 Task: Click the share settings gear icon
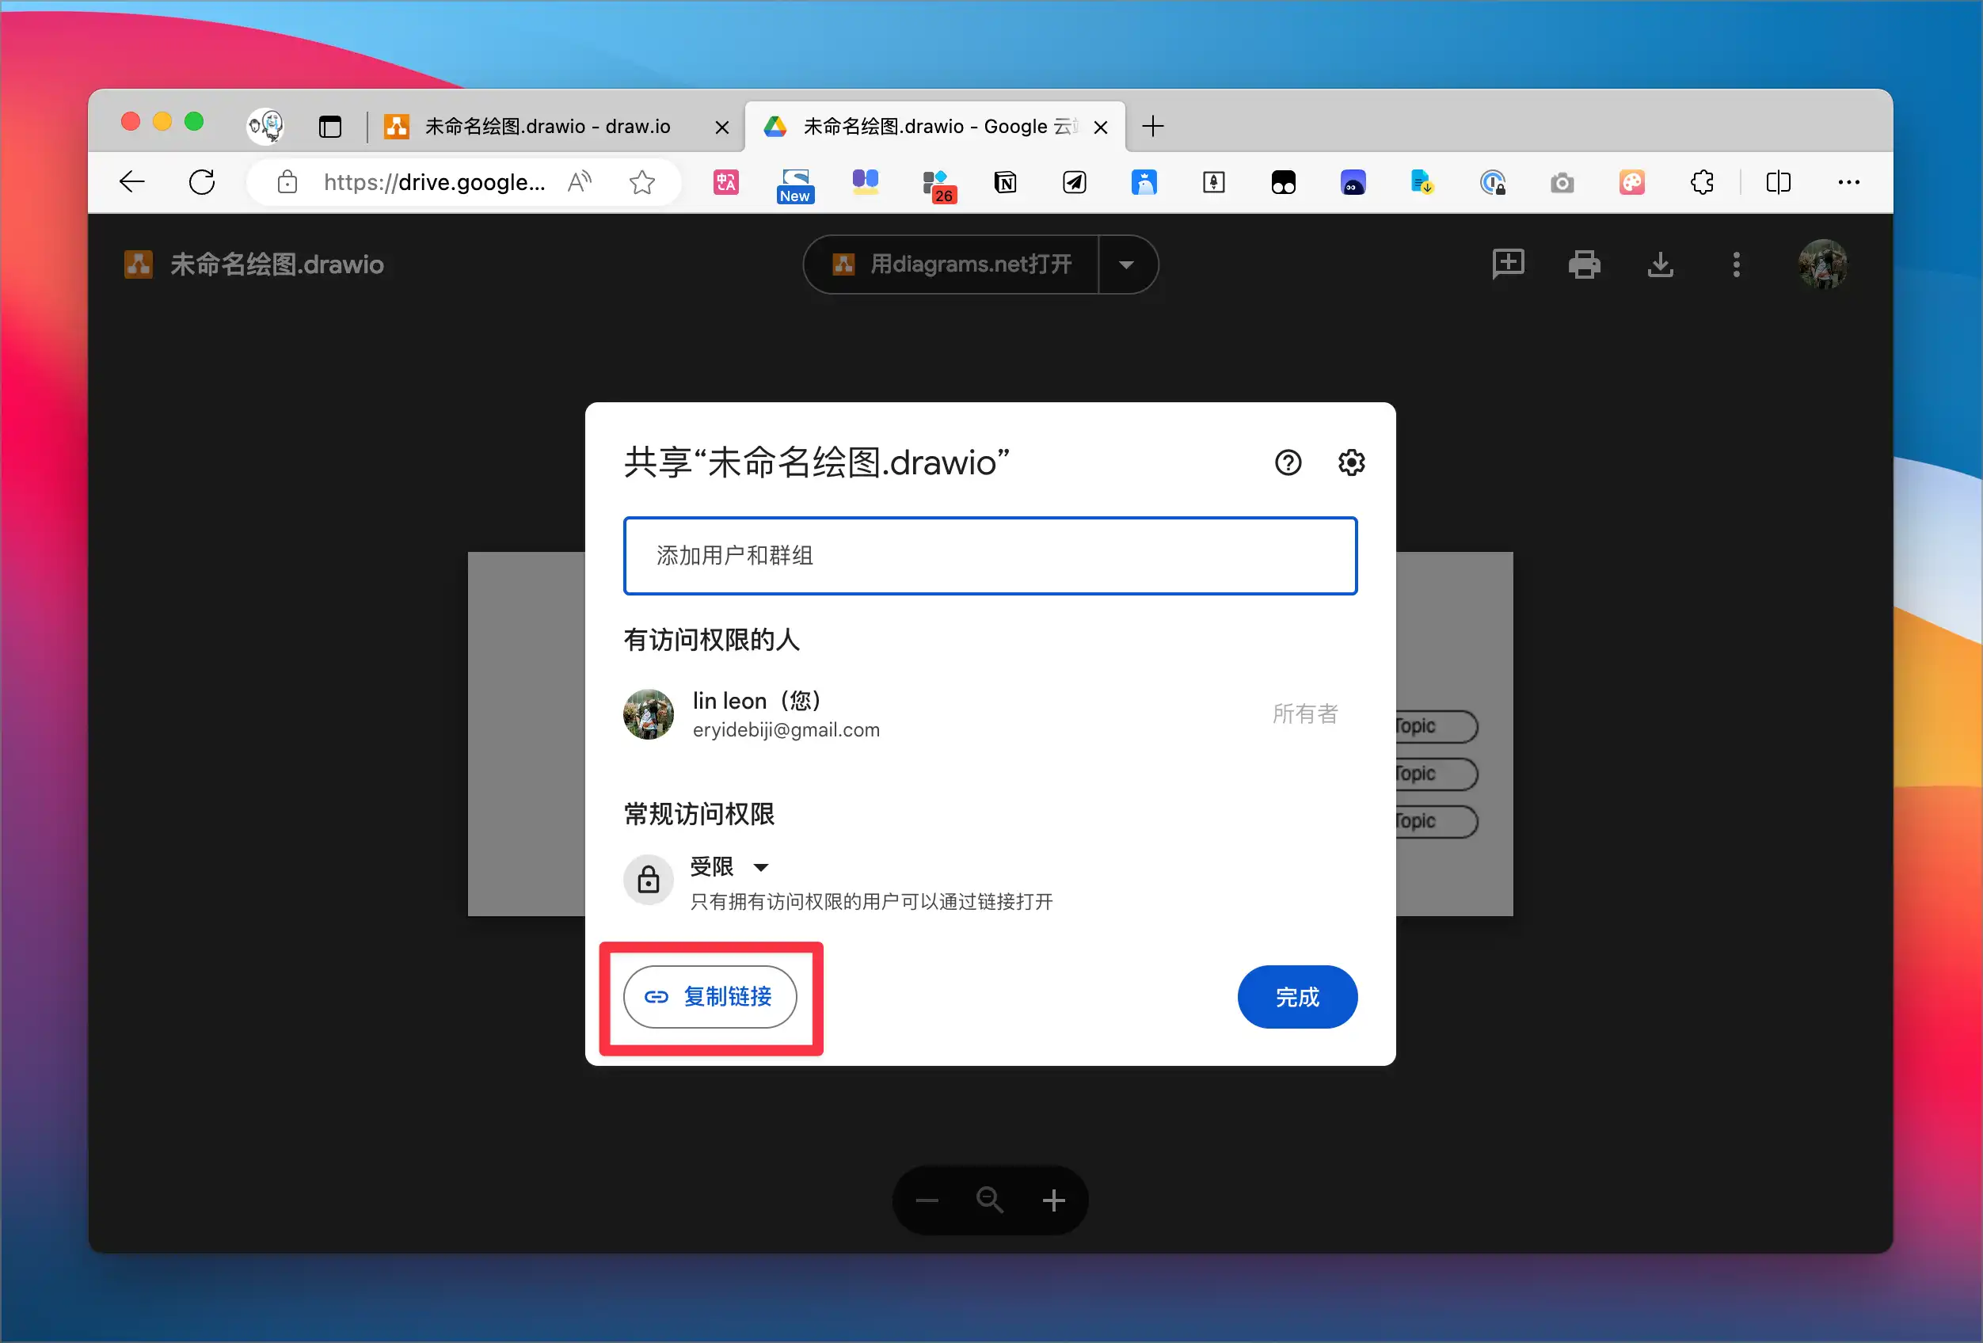coord(1351,462)
